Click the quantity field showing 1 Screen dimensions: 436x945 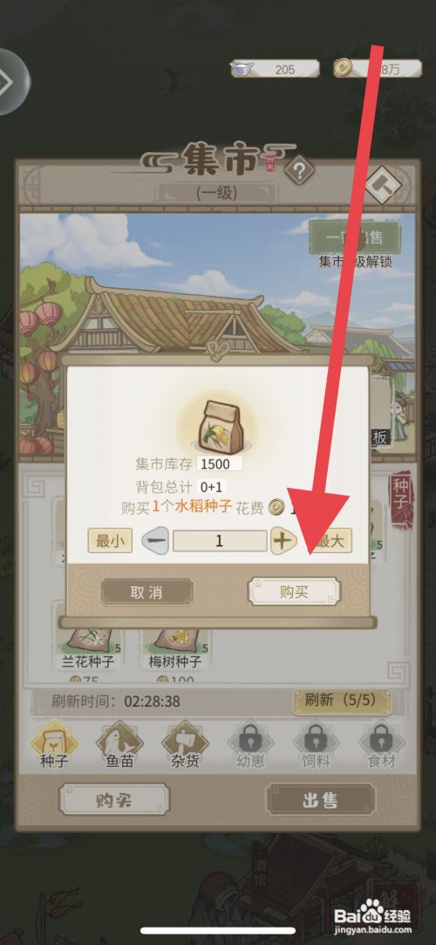pyautogui.click(x=220, y=541)
